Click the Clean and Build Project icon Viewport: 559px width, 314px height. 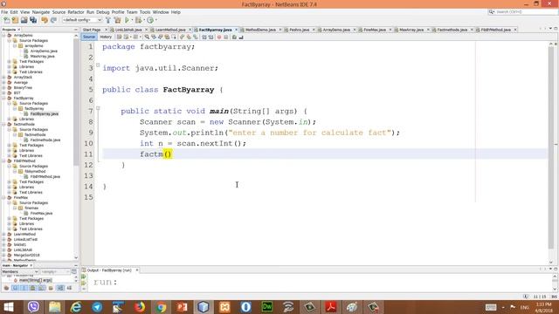click(117, 20)
